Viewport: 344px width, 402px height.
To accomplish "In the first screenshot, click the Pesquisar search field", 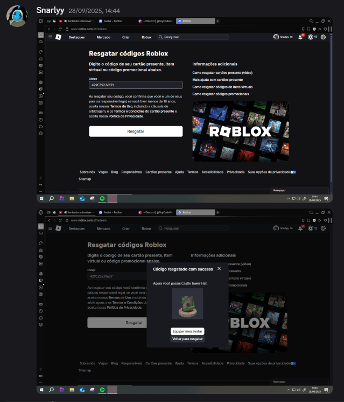I will tap(193, 37).
